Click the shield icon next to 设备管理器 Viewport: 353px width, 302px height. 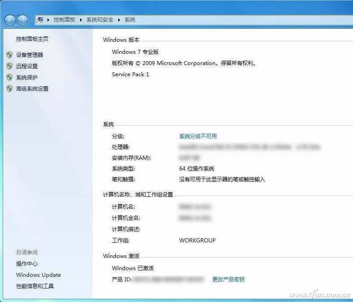pyautogui.click(x=9, y=55)
